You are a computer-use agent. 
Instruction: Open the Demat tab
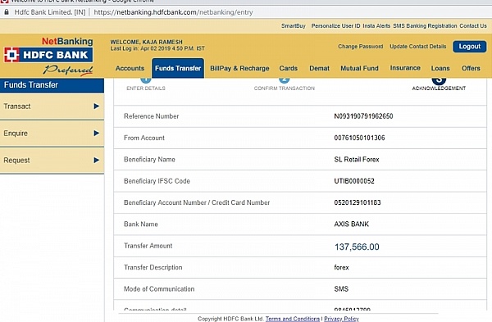(320, 68)
